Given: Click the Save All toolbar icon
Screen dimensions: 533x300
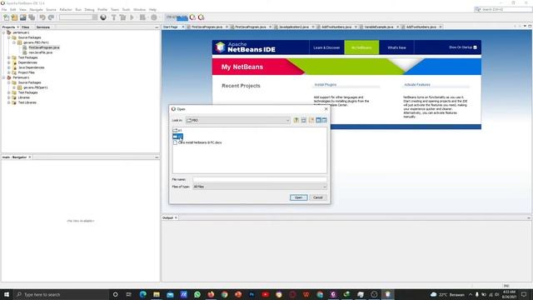Looking at the screenshot, I should pos(32,17).
